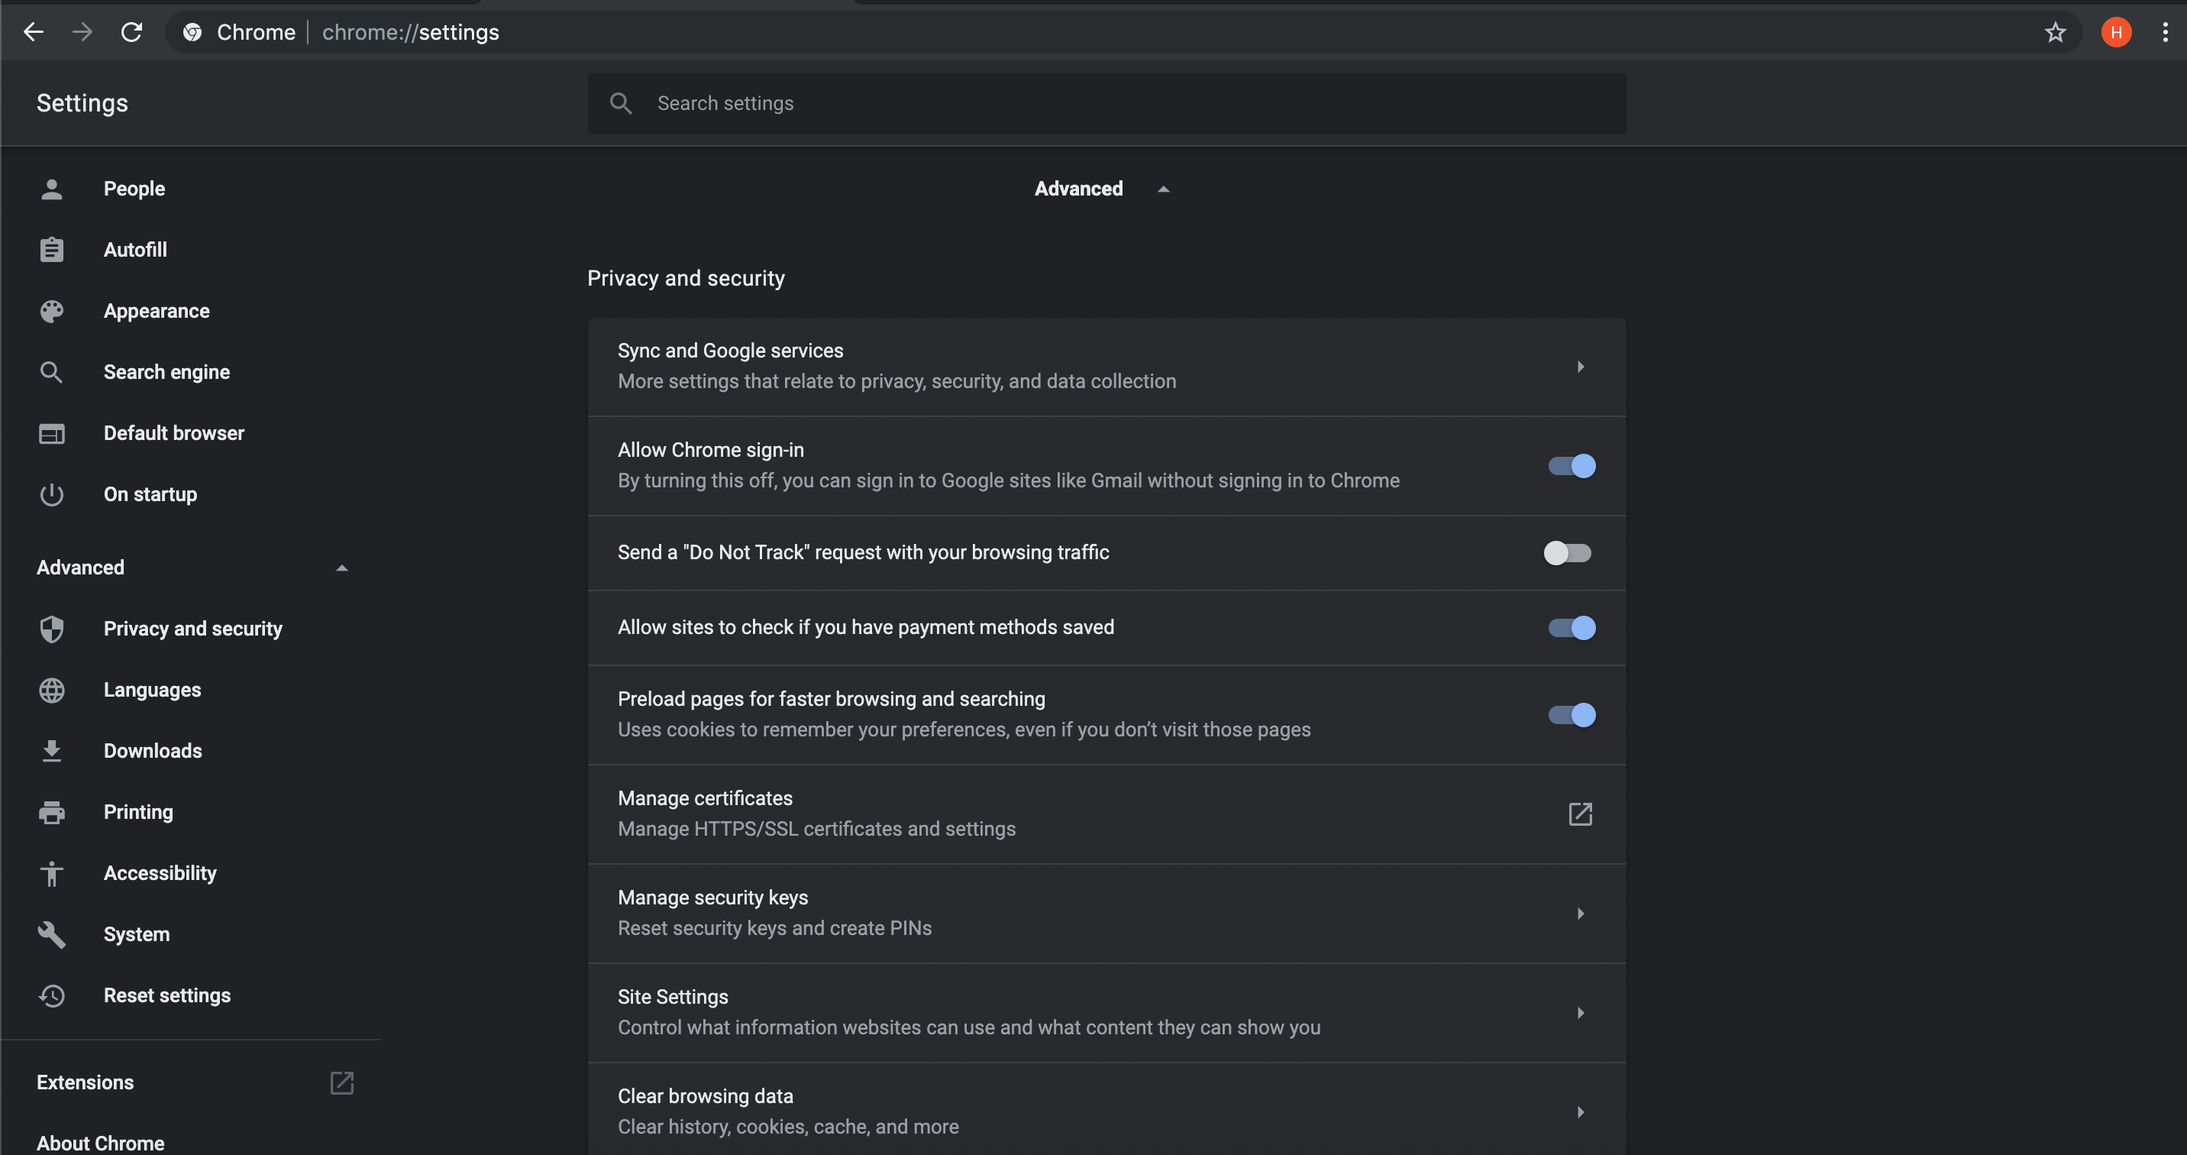Go to People settings section
This screenshot has width=2187, height=1155.
click(x=134, y=189)
